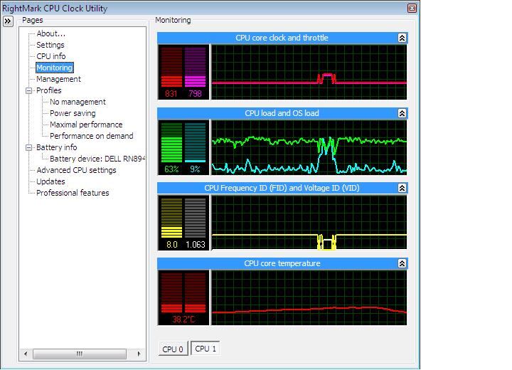Click the horizontal scrollbar thumb in Pages panel
512x370 pixels.
[80, 354]
